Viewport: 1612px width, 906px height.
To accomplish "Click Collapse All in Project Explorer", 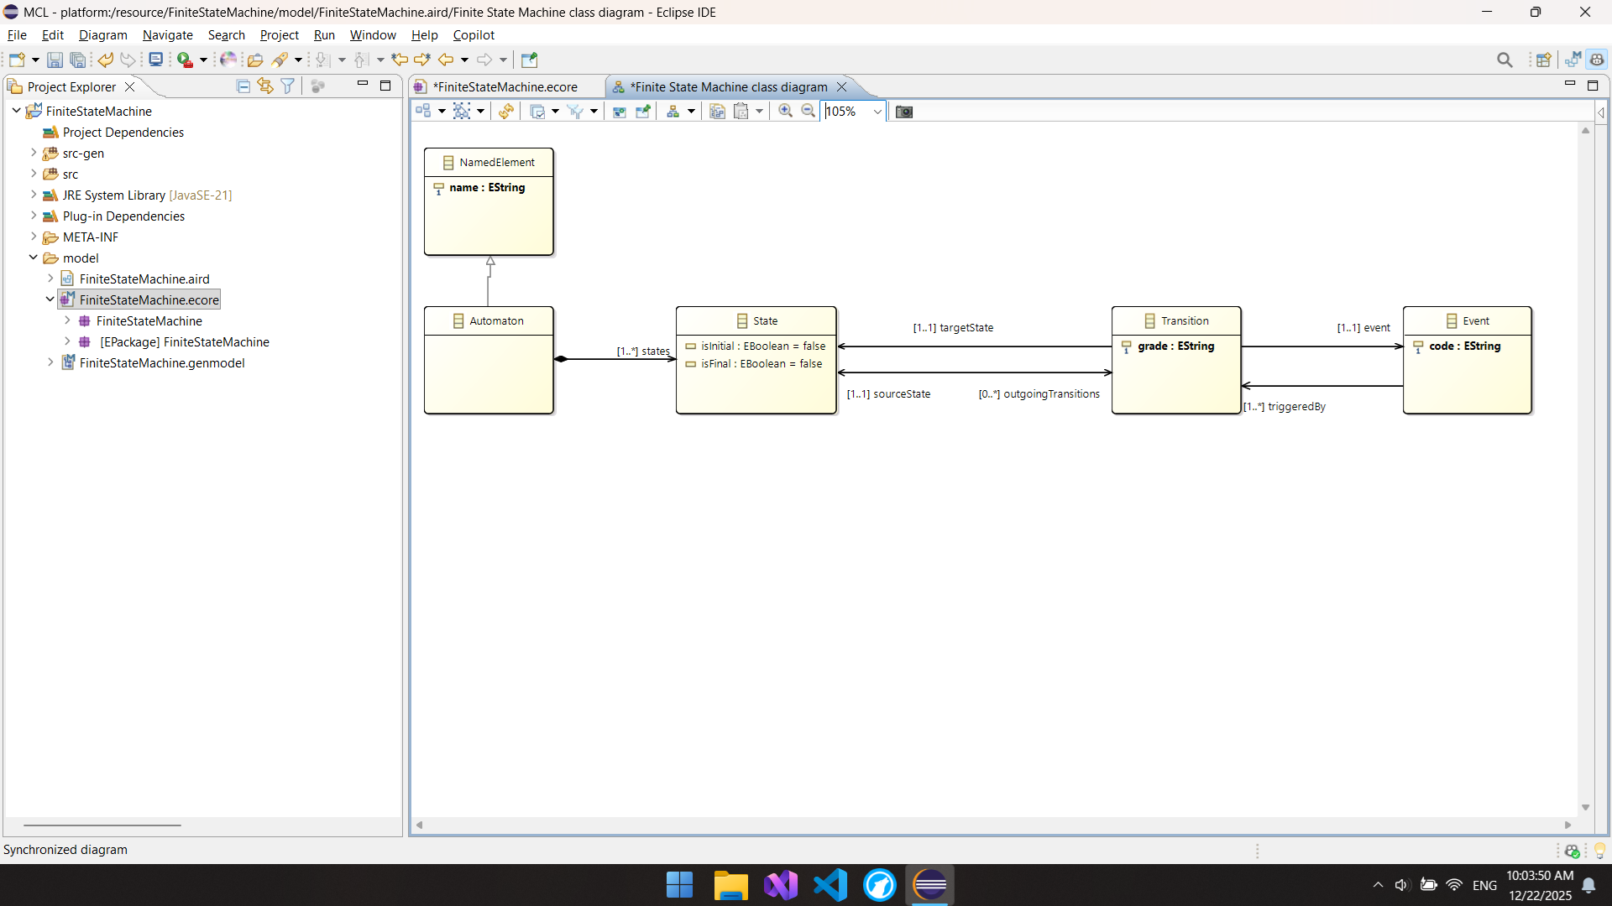I will click(243, 86).
